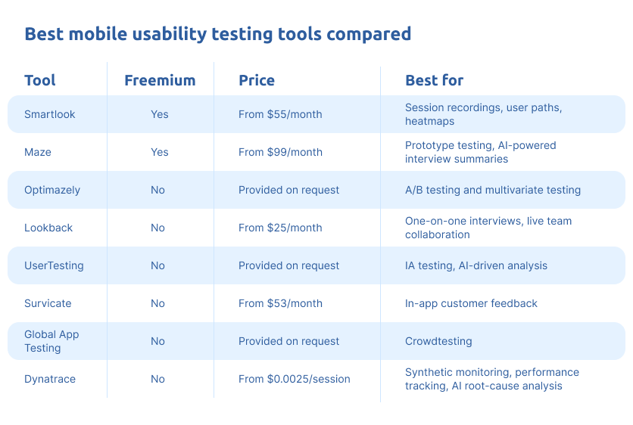633x425 pixels.
Task: Click 'In-app customer feedback' description
Action: 471,303
